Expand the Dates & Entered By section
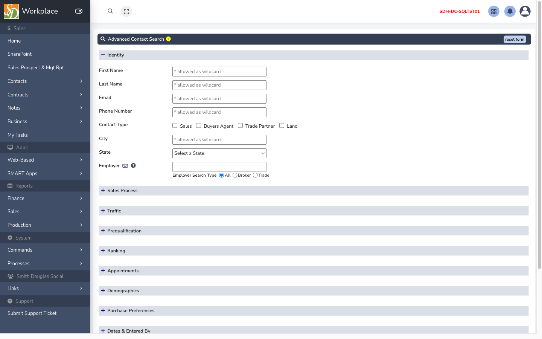Viewport: 542px width, 339px height. pos(314,331)
